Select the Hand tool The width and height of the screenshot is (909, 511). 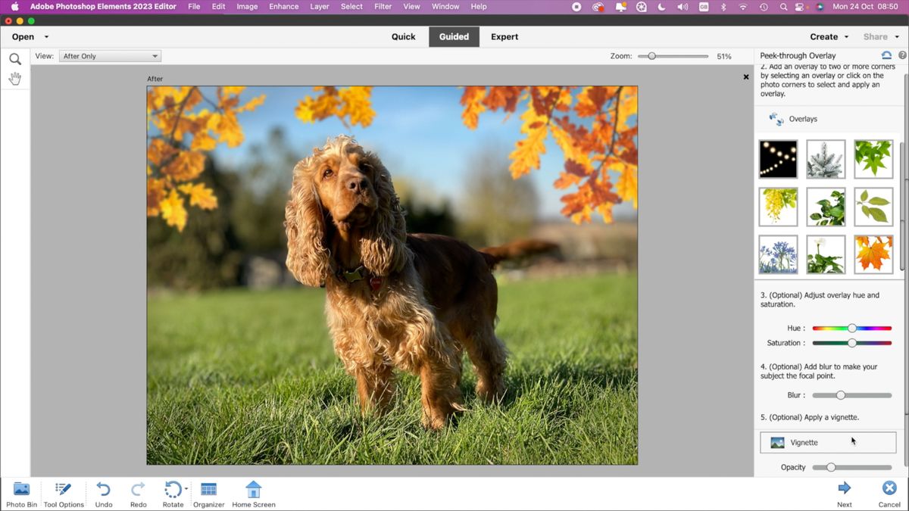15,78
